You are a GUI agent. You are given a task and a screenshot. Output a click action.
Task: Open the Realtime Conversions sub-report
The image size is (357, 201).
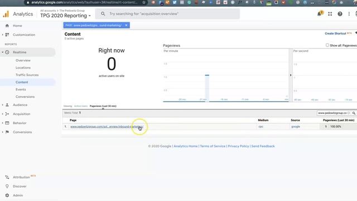pyautogui.click(x=25, y=97)
